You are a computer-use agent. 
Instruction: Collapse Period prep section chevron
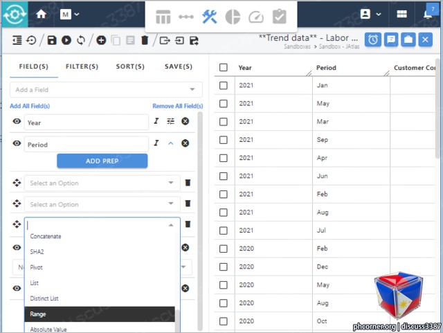171,143
